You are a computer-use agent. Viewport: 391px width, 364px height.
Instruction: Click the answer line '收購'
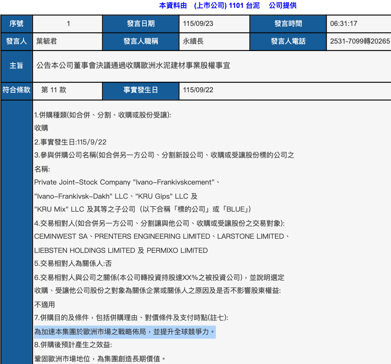pyautogui.click(x=41, y=128)
